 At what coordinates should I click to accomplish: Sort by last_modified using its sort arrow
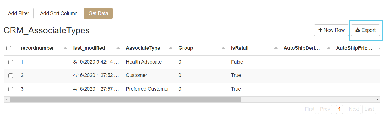point(118,48)
